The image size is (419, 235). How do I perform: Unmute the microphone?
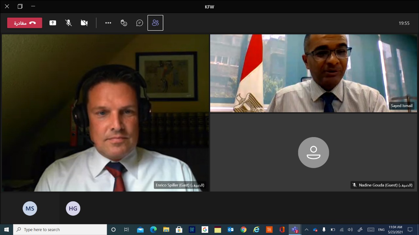(x=68, y=23)
